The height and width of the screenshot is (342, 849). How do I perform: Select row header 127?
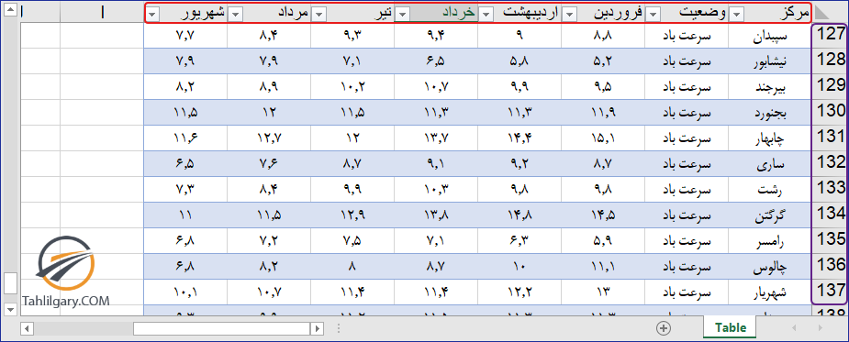click(830, 34)
